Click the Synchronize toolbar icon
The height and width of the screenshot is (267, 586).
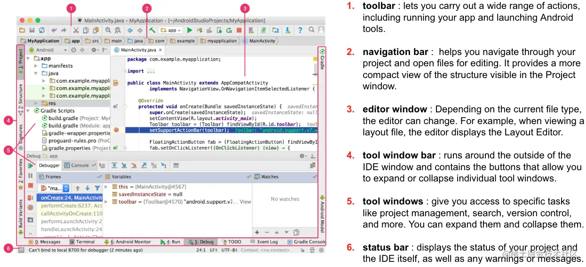coord(42,30)
